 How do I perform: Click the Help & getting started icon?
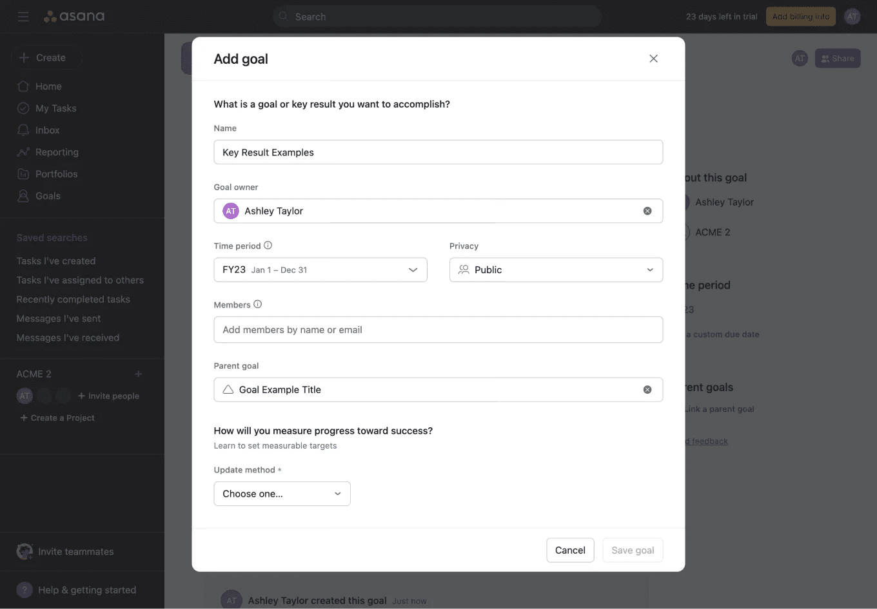tap(24, 590)
